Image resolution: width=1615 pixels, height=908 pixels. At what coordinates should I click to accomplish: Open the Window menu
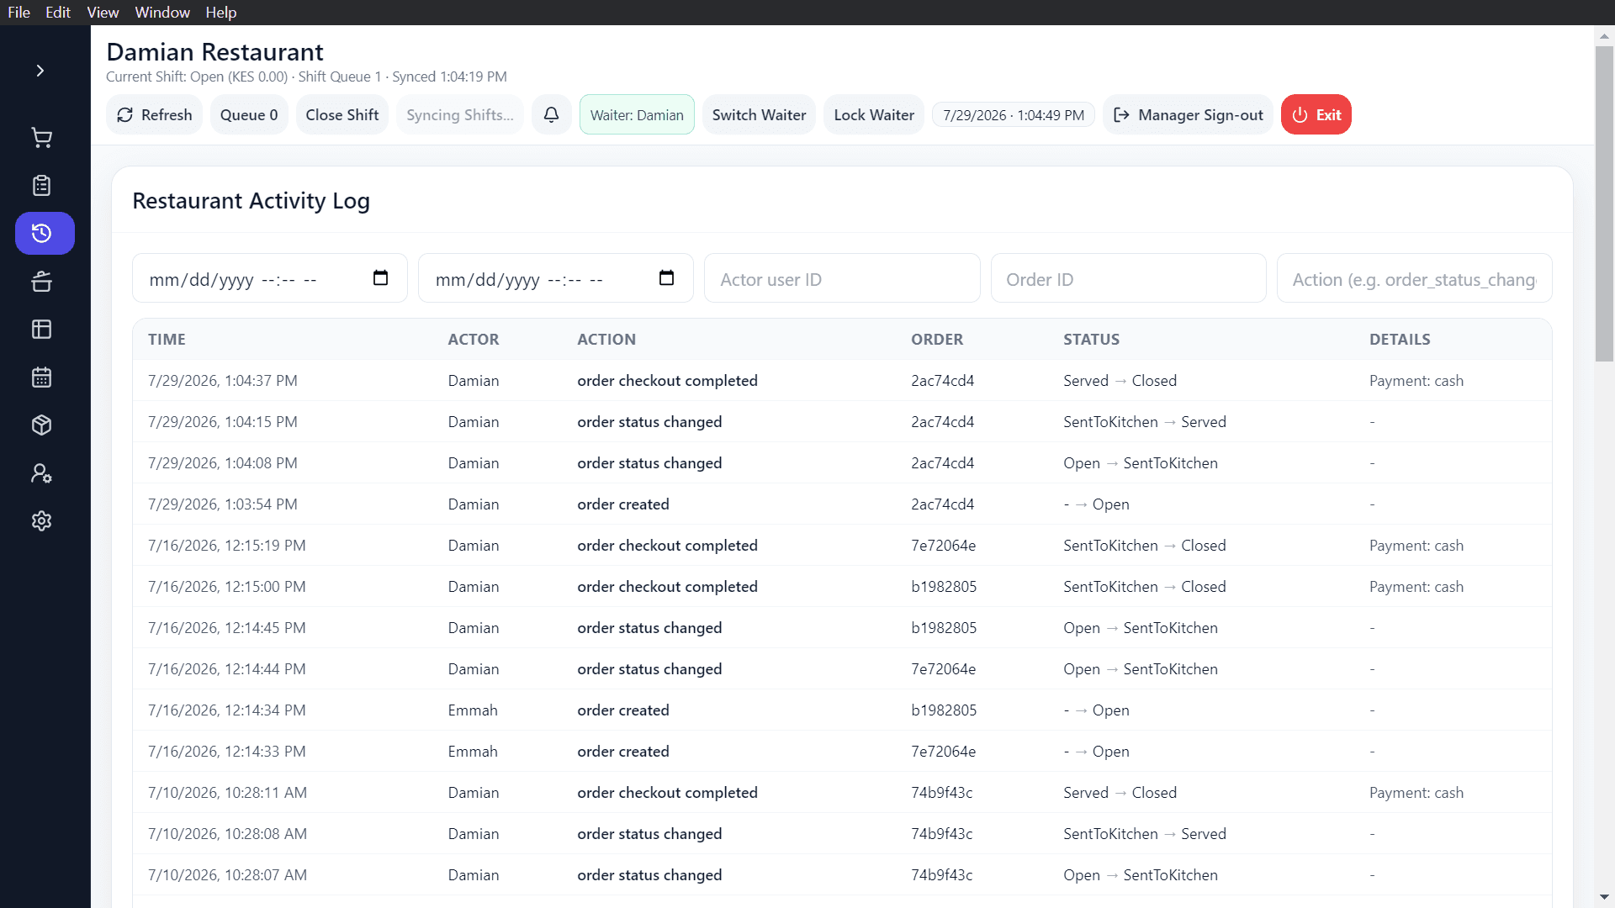[x=162, y=13]
